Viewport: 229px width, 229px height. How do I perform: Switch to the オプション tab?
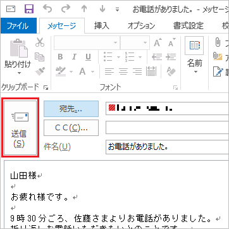141,26
